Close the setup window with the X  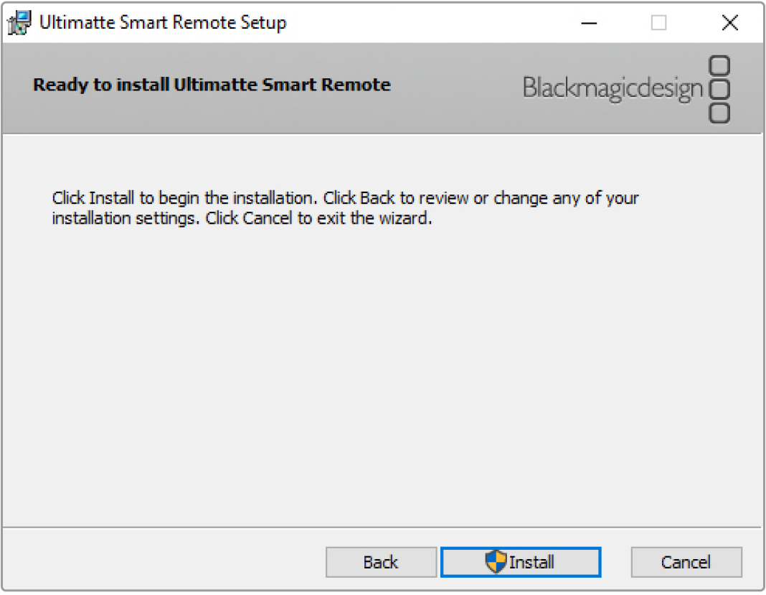729,23
